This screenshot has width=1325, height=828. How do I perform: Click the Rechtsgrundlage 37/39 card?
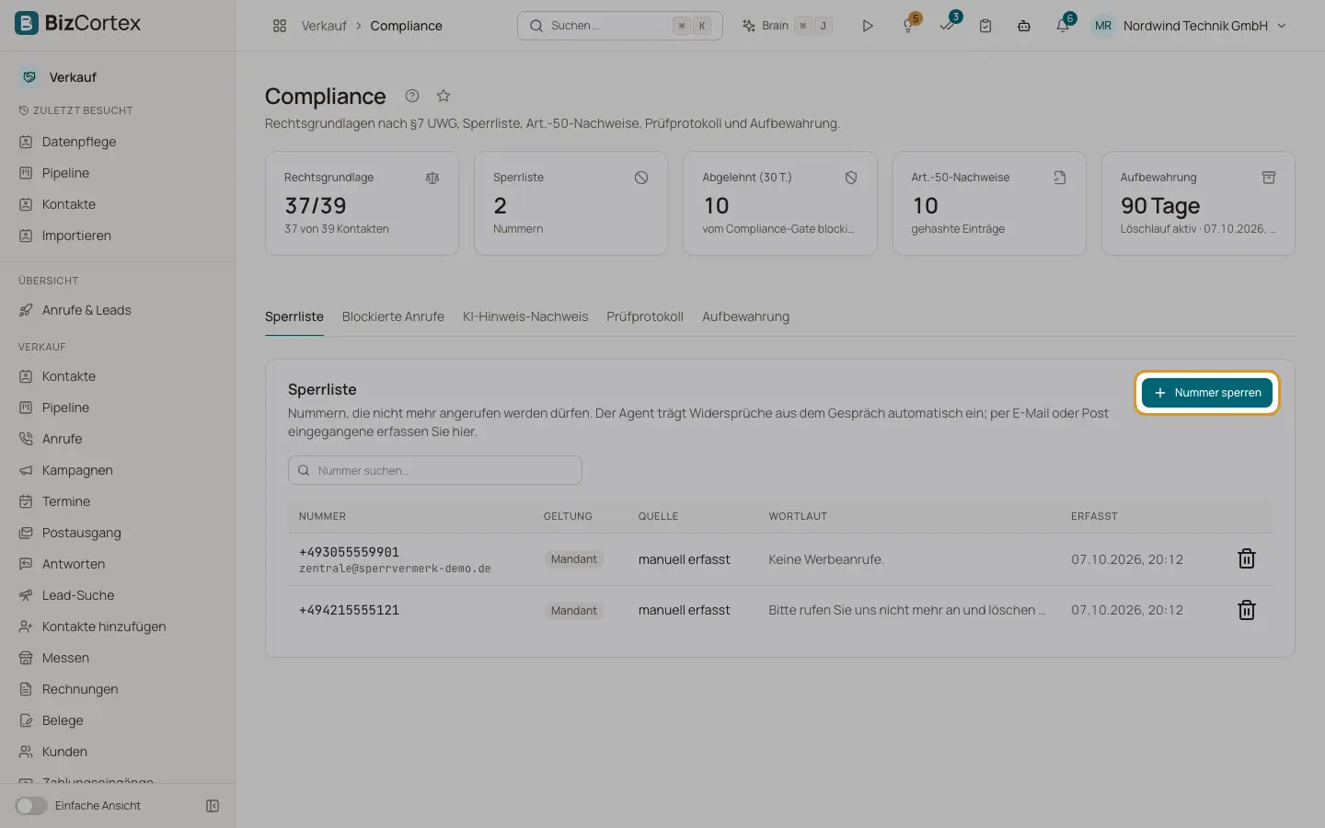tap(362, 203)
